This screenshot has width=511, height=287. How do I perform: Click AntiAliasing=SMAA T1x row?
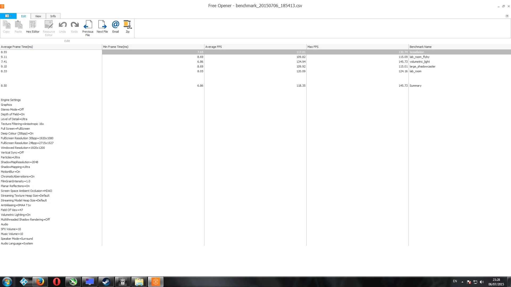pyautogui.click(x=51, y=205)
